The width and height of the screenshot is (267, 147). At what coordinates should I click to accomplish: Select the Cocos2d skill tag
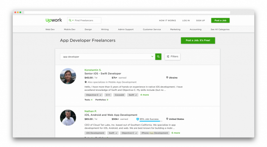[119, 95]
